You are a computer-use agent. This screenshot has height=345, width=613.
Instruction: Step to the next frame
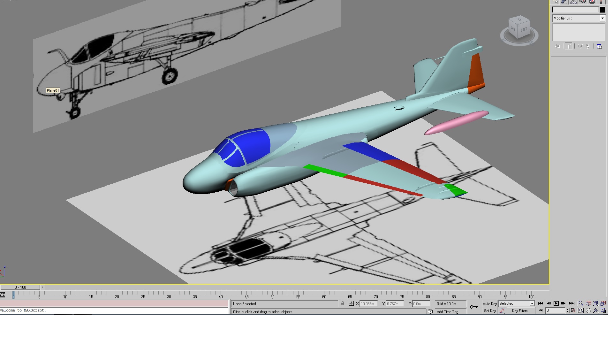point(564,303)
